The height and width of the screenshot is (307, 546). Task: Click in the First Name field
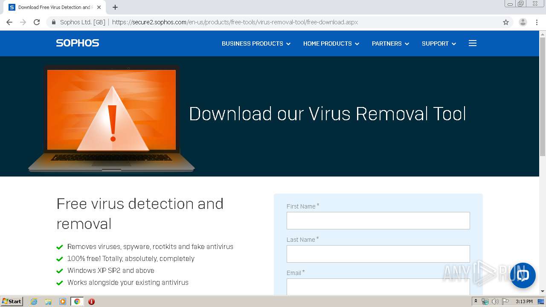pos(378,220)
